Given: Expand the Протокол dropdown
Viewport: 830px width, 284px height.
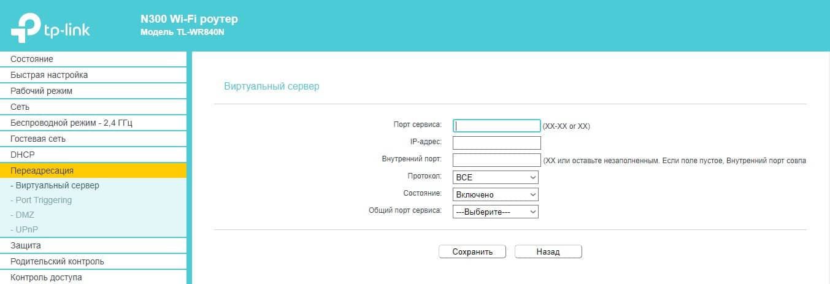Looking at the screenshot, I should tap(495, 177).
